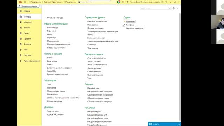Open Настройки фронта link
The image size is (224, 126).
tap(94, 112)
